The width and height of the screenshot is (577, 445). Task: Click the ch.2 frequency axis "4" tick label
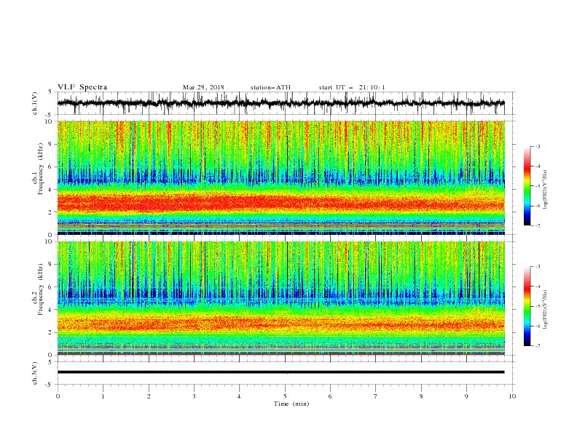point(51,310)
